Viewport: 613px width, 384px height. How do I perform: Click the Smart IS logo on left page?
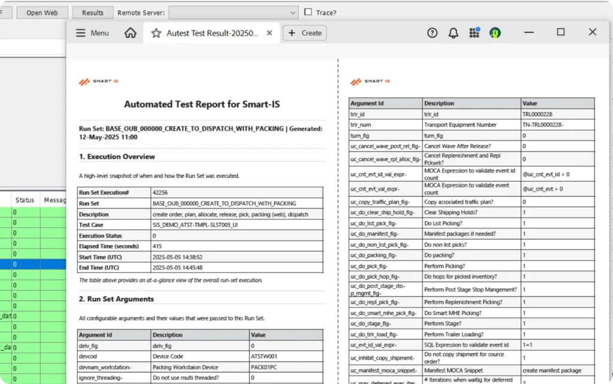pos(99,81)
